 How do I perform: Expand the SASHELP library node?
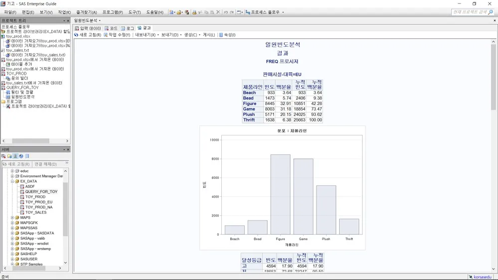(x=12, y=254)
